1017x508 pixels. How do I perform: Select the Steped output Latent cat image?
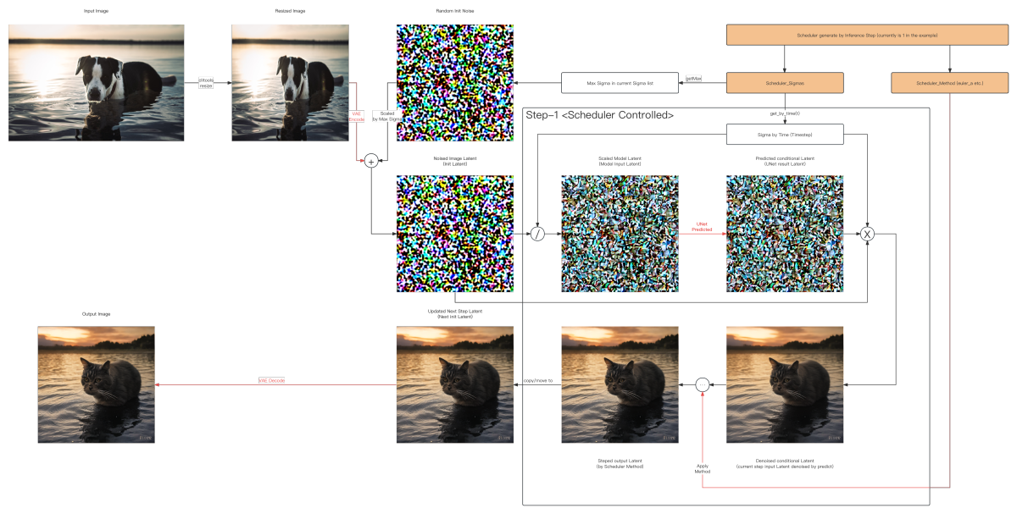[x=620, y=384]
